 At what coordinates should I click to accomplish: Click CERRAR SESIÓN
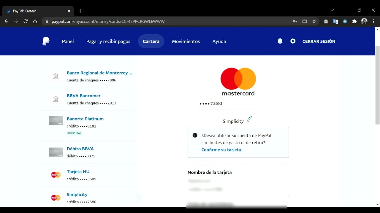pyautogui.click(x=319, y=41)
